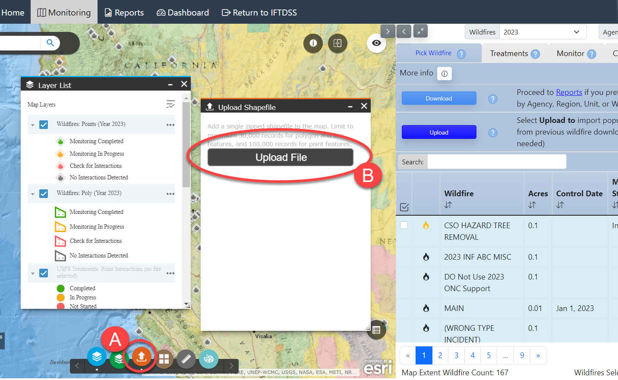The height and width of the screenshot is (380, 618).
Task: Click the flame icon for CSO HAZARD TREE REMOVAL
Action: [x=426, y=226]
